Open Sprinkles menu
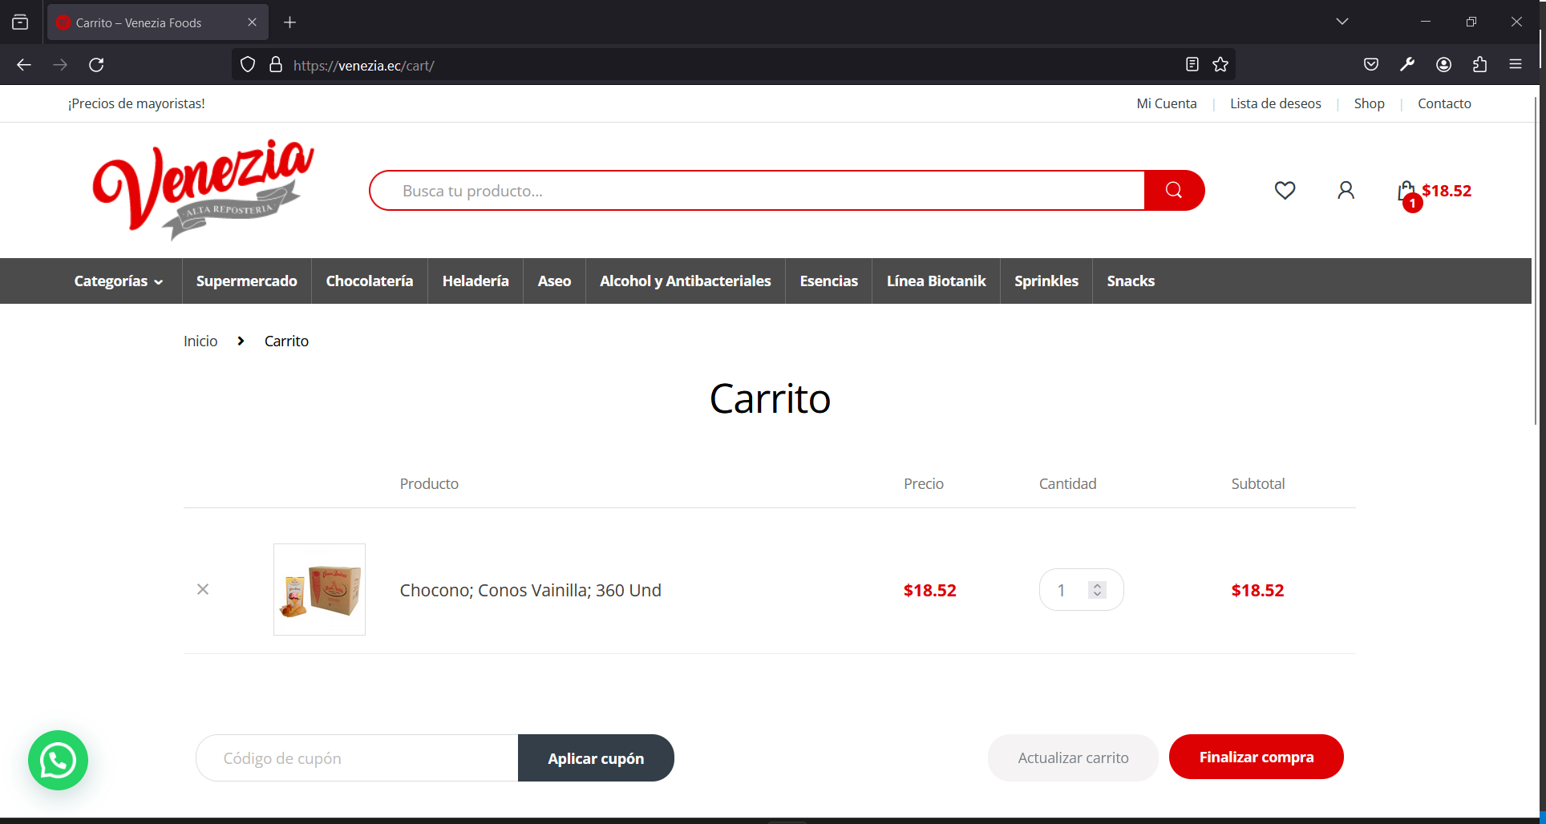This screenshot has width=1546, height=824. [1046, 281]
